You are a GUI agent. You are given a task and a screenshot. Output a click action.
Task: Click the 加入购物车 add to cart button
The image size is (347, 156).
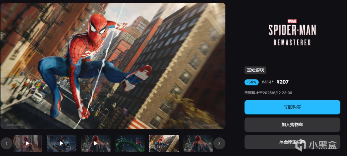point(292,125)
